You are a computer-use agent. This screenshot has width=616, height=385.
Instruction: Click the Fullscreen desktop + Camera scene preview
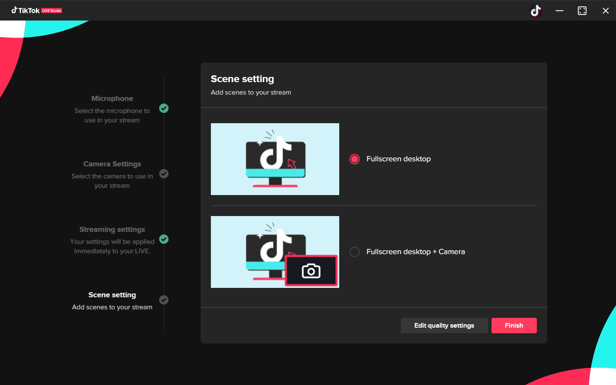tap(275, 252)
